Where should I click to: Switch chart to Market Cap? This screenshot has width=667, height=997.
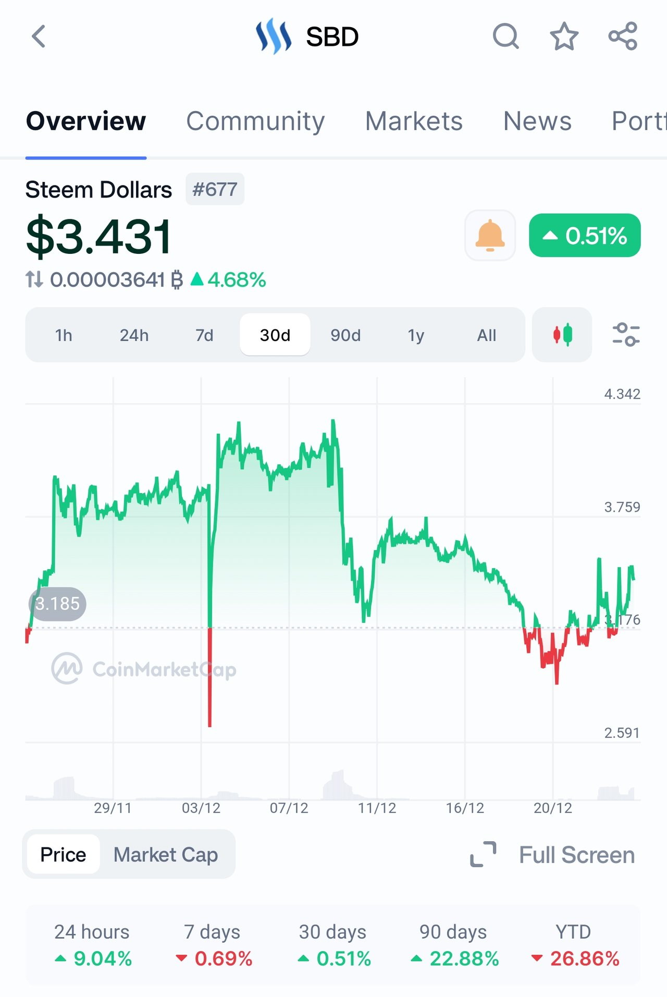[166, 855]
